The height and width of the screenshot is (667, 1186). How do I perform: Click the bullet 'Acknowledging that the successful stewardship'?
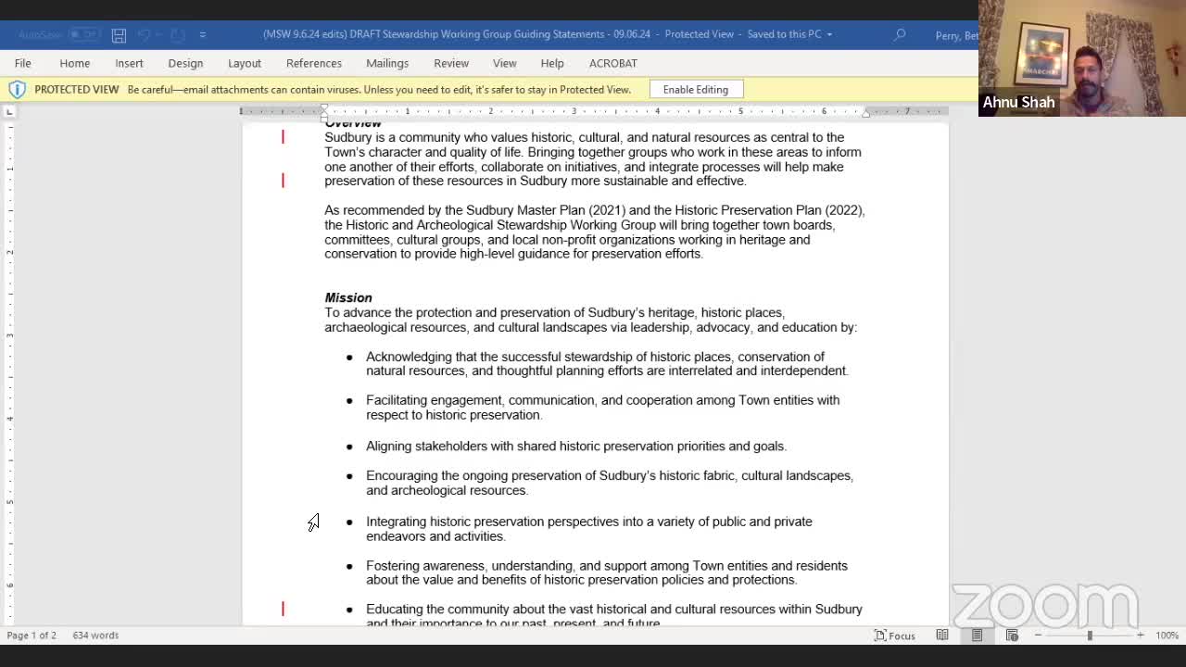click(x=607, y=363)
